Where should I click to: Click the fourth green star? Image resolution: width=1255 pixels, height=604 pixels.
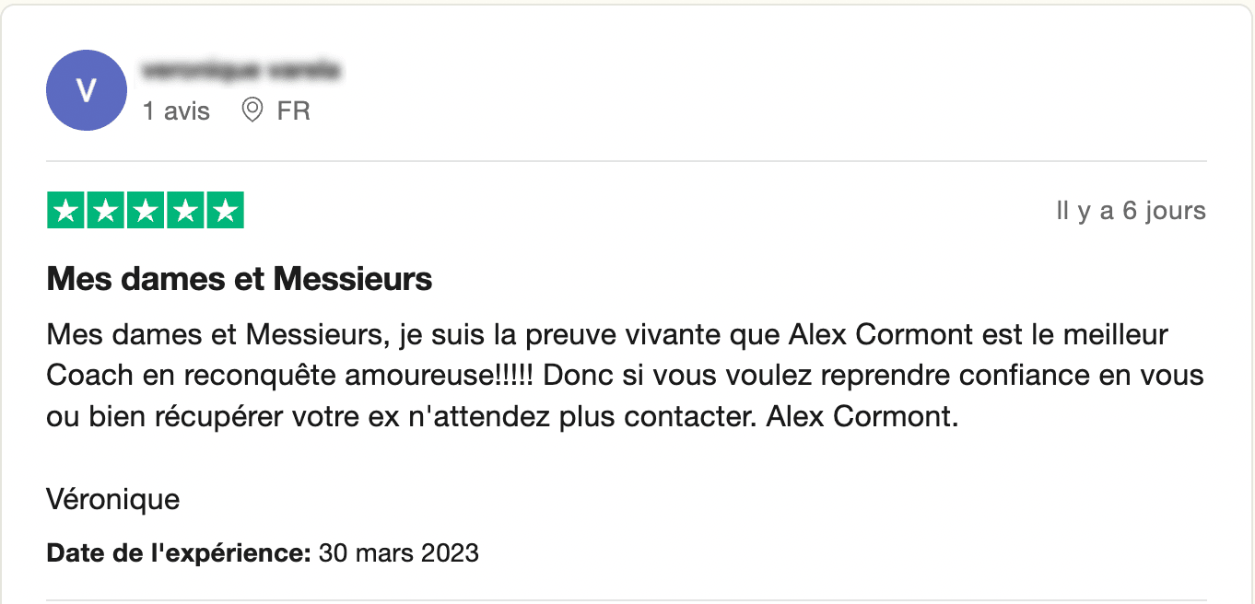click(185, 210)
